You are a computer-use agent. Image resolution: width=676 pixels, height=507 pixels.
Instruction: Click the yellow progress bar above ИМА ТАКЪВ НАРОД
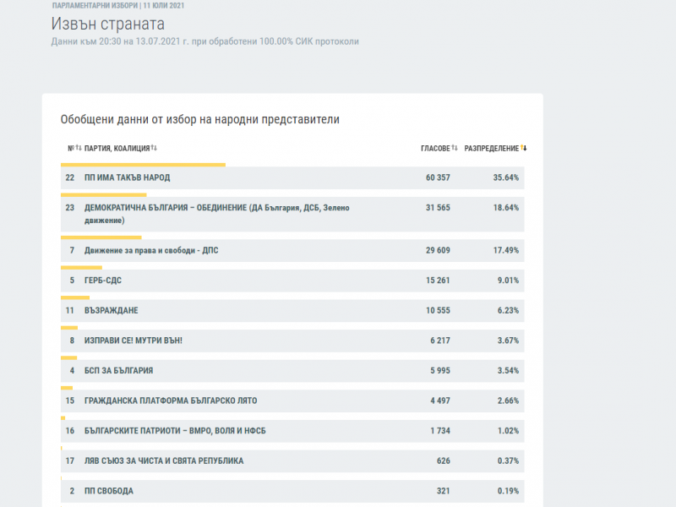143,165
